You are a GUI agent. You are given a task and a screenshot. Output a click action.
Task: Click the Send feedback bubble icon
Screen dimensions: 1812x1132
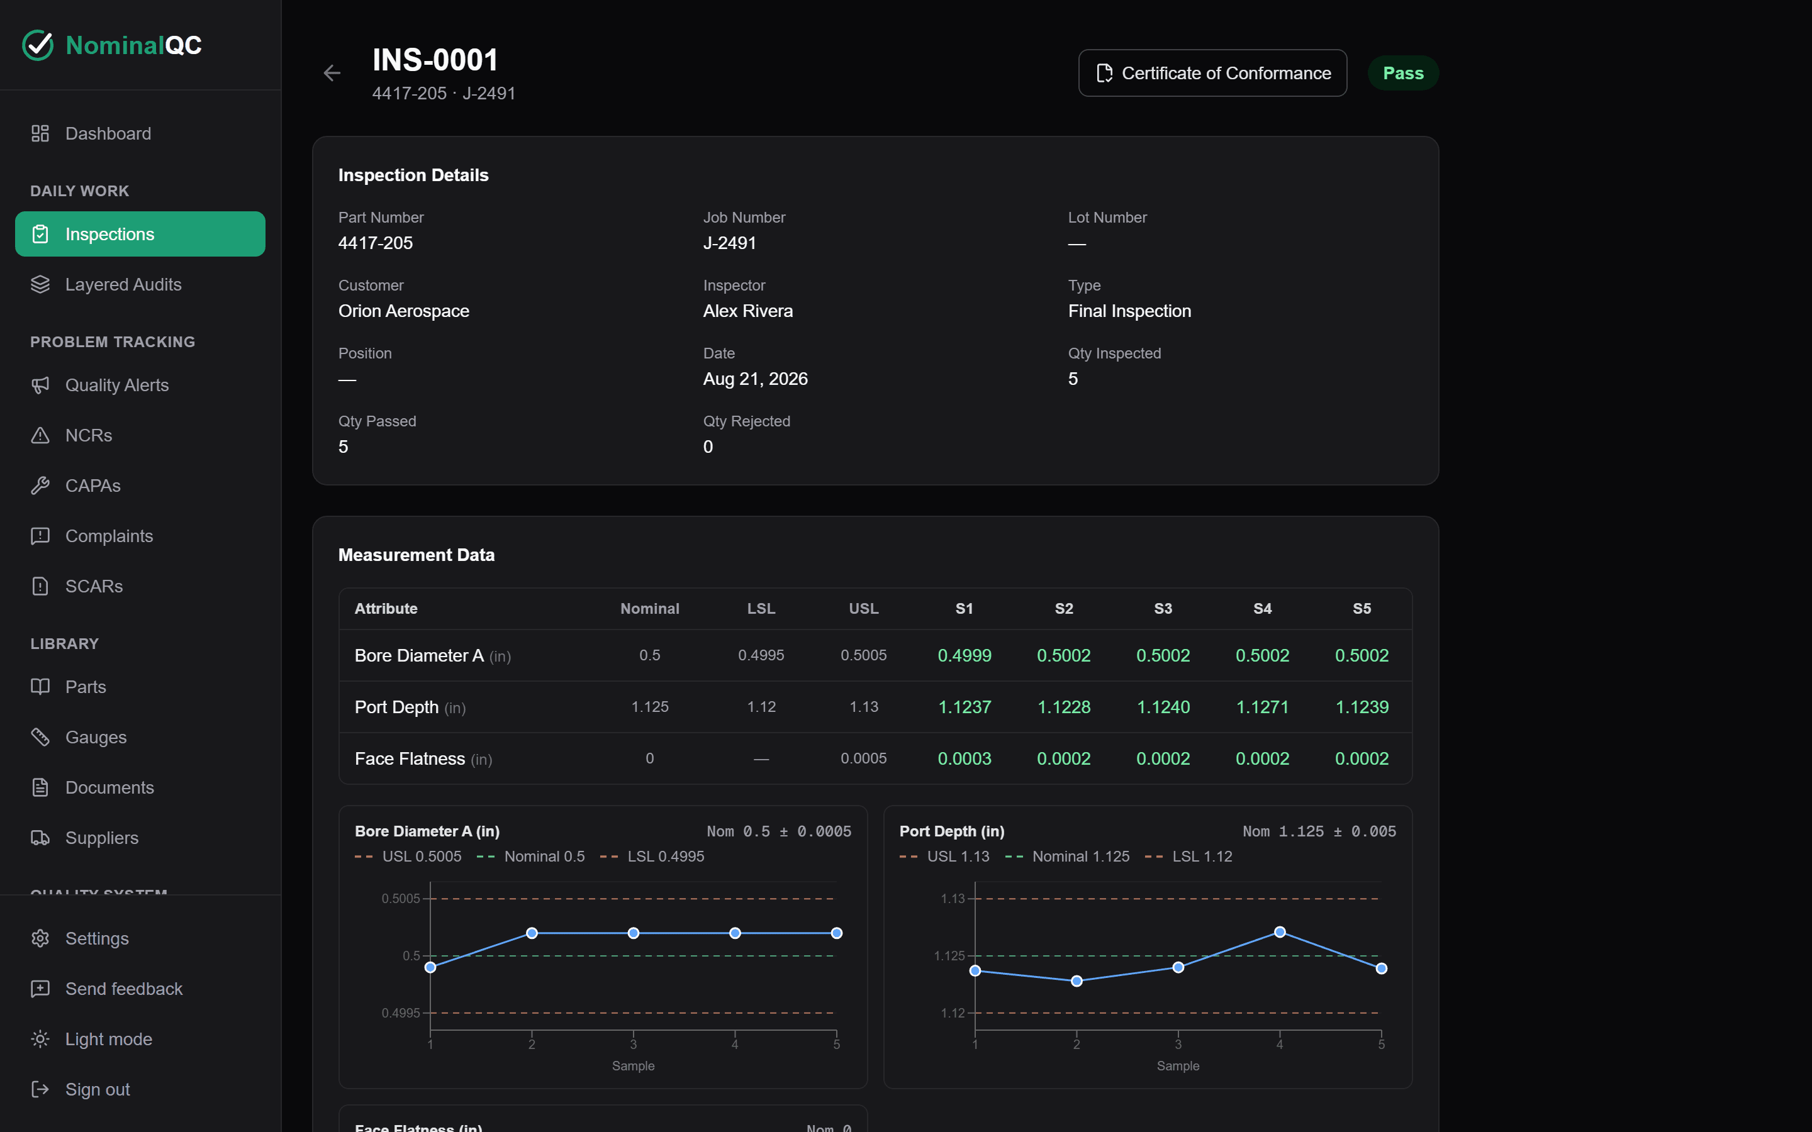pyautogui.click(x=40, y=989)
